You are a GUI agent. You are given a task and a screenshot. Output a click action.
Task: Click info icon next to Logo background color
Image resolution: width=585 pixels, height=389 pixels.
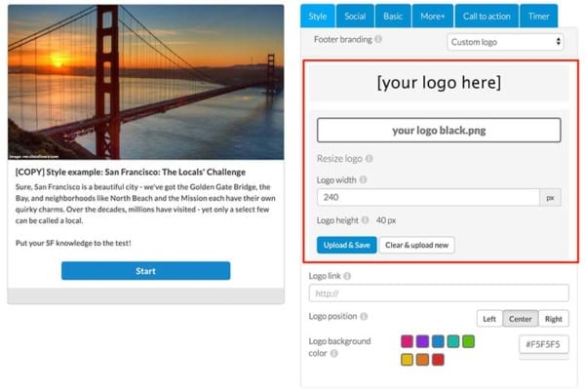coord(334,353)
